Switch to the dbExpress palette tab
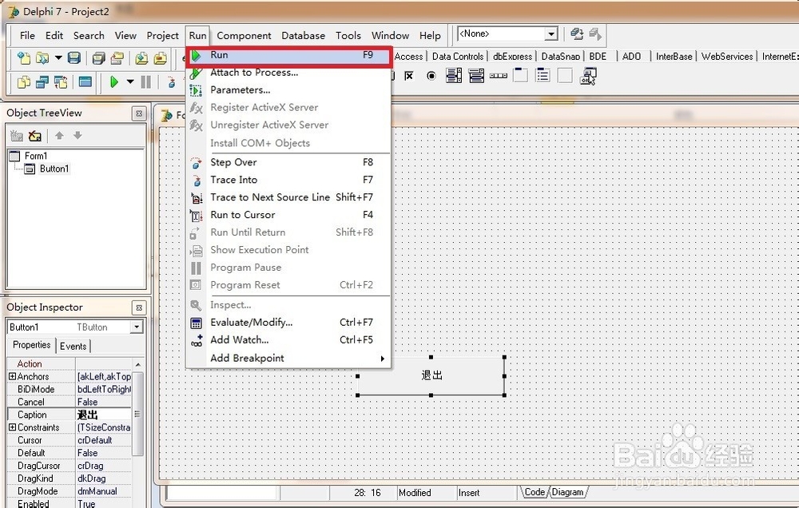This screenshot has width=799, height=508. [512, 56]
